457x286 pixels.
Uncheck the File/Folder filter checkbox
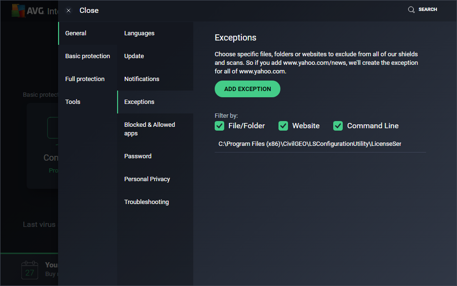219,126
